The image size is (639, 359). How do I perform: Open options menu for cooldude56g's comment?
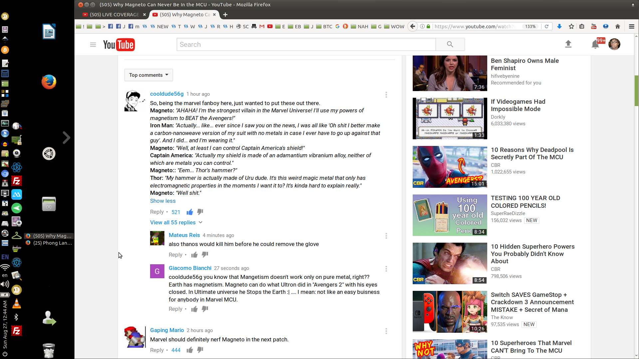point(386,95)
